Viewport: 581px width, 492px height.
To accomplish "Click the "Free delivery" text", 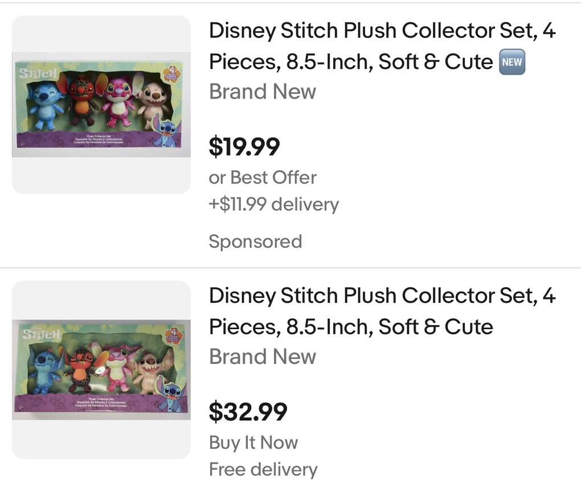I will (263, 469).
